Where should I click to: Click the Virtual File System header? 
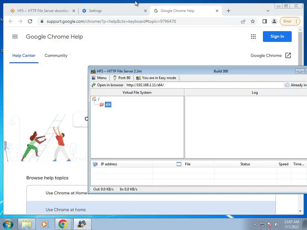coord(137,93)
